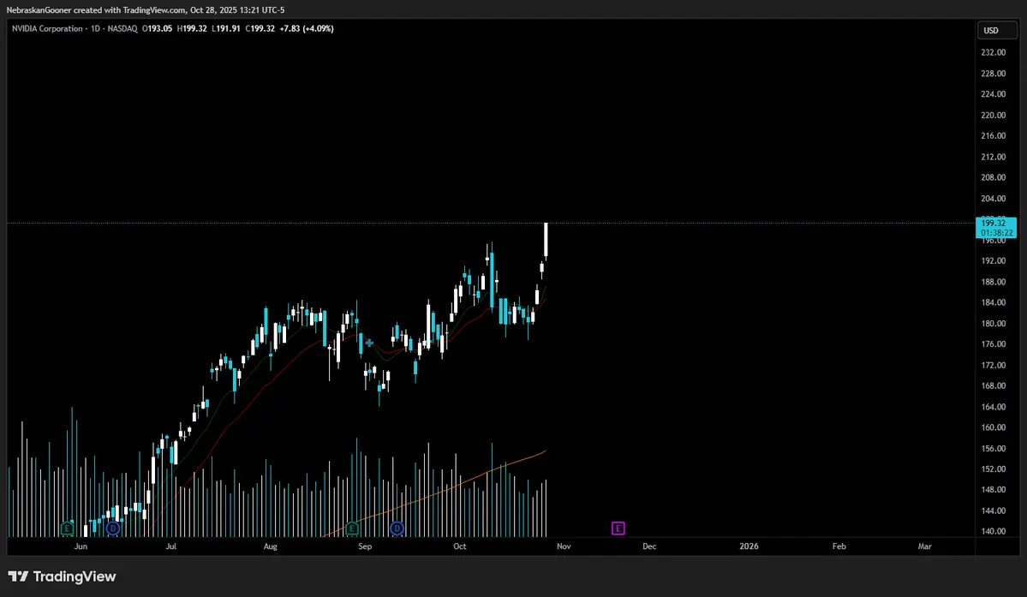Click the high value H199.32
The height and width of the screenshot is (597, 1027).
click(192, 29)
